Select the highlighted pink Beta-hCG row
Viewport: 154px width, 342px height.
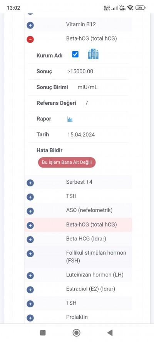pos(78,225)
